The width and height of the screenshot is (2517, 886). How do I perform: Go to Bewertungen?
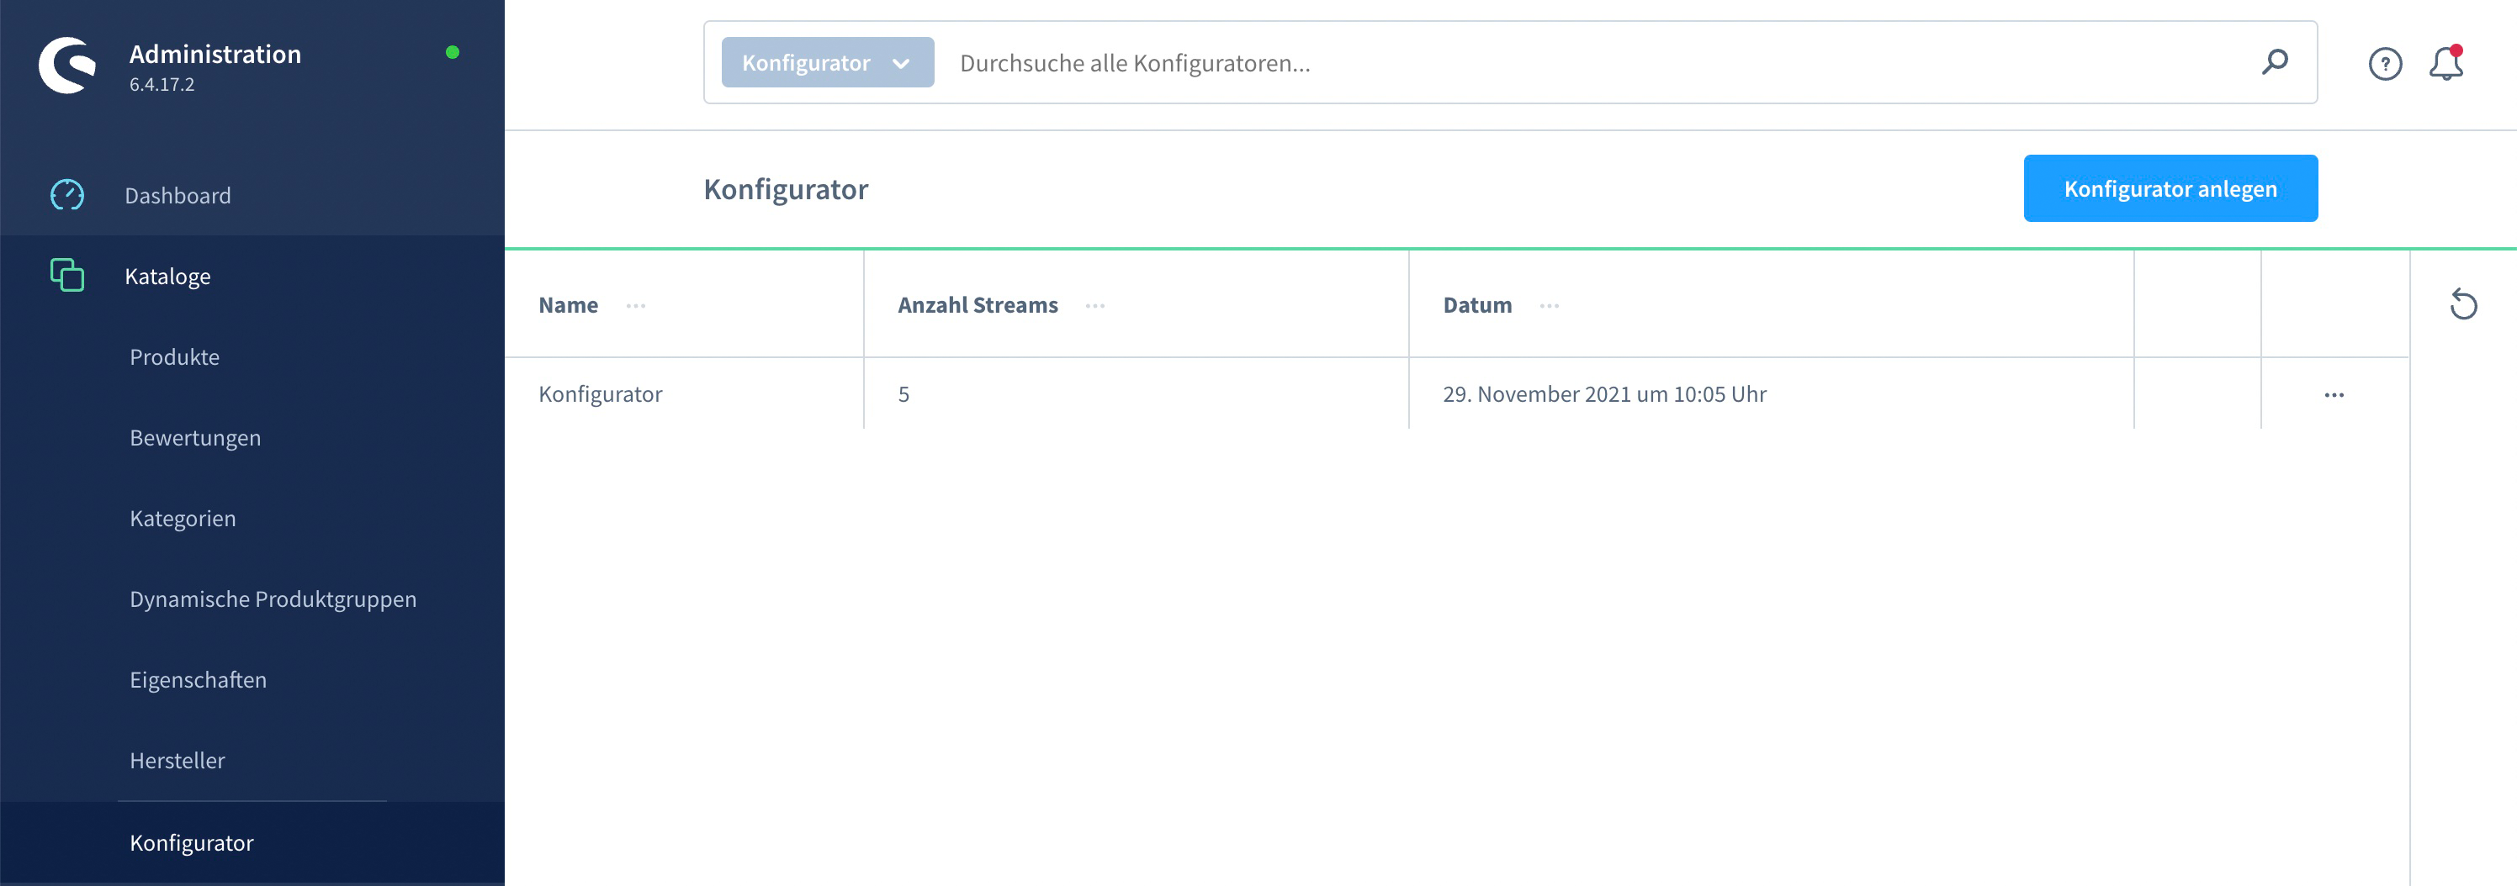[195, 438]
